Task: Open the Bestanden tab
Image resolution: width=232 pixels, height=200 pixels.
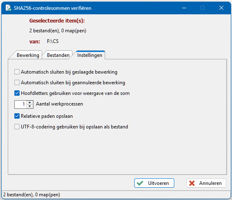Action: [58, 55]
